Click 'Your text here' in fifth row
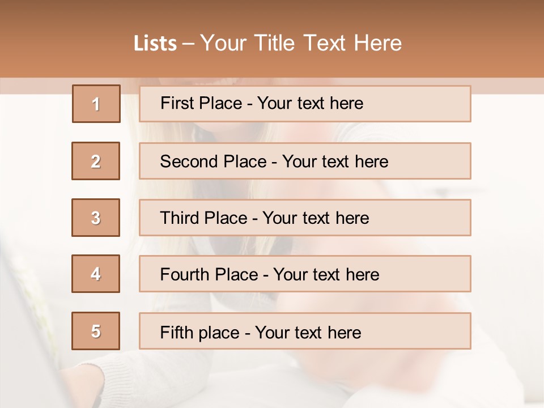Image resolution: width=544 pixels, height=408 pixels. [x=308, y=332]
